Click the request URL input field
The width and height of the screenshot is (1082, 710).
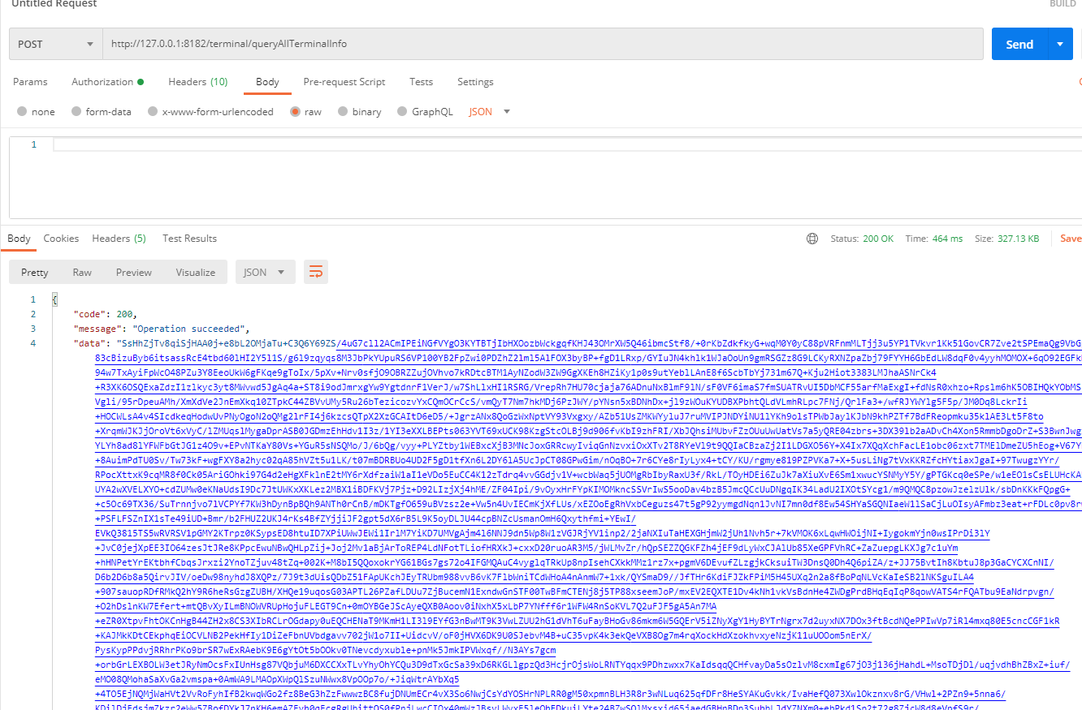click(x=536, y=44)
